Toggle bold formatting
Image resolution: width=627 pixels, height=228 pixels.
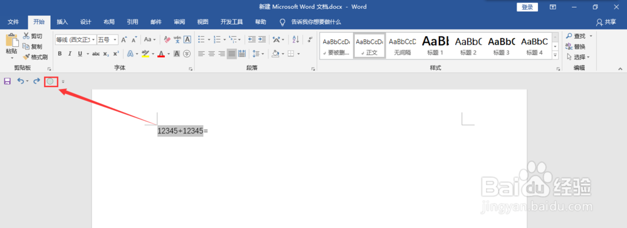(60, 53)
